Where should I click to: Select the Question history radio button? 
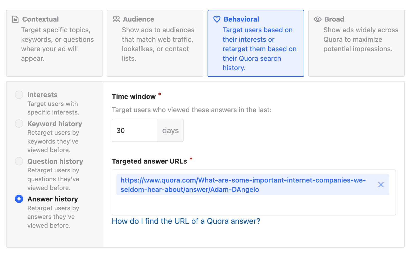19,161
